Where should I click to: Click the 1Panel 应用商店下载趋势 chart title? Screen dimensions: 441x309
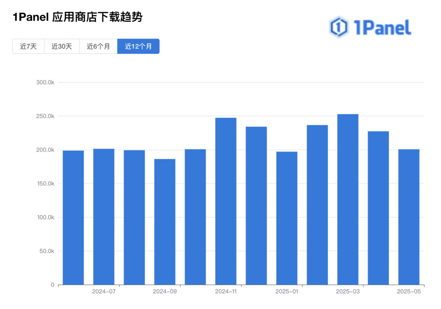coord(77,17)
